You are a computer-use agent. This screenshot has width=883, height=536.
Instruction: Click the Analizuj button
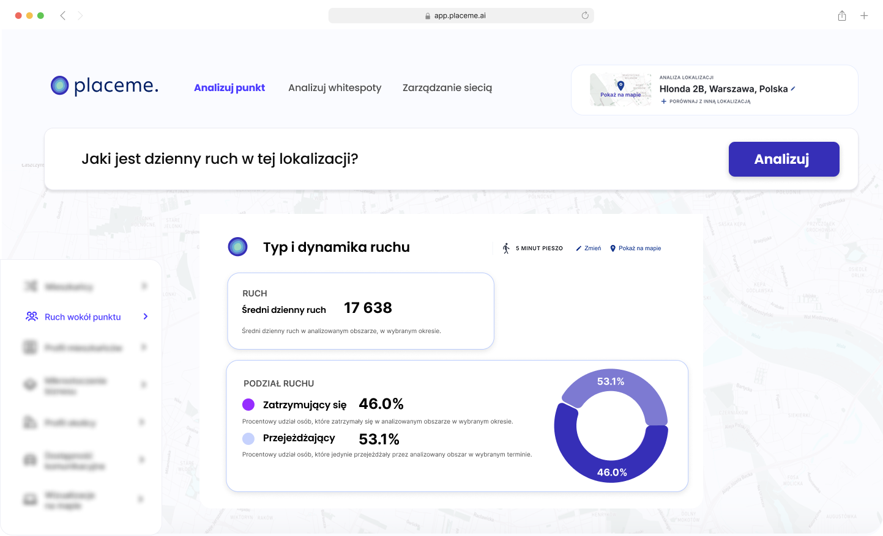[784, 159]
